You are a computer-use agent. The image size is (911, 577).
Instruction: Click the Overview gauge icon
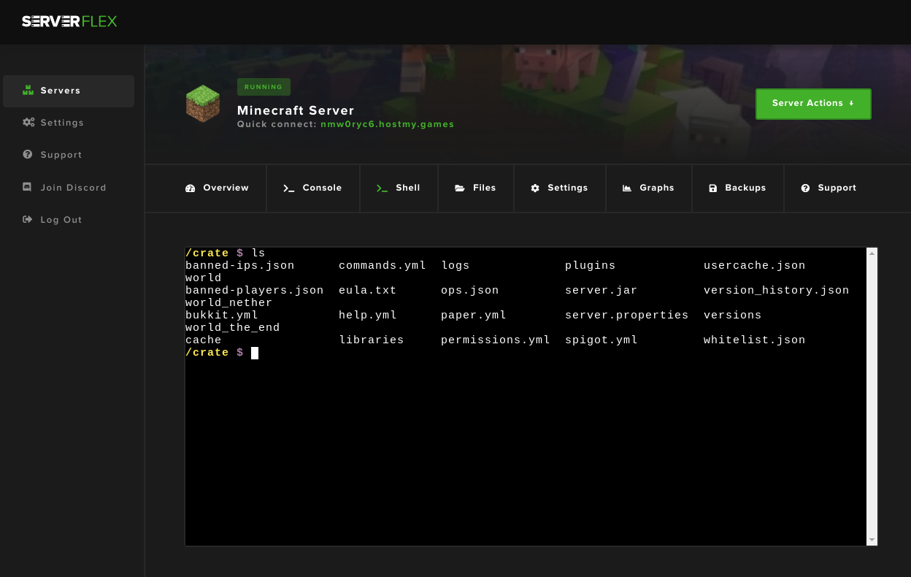(191, 188)
